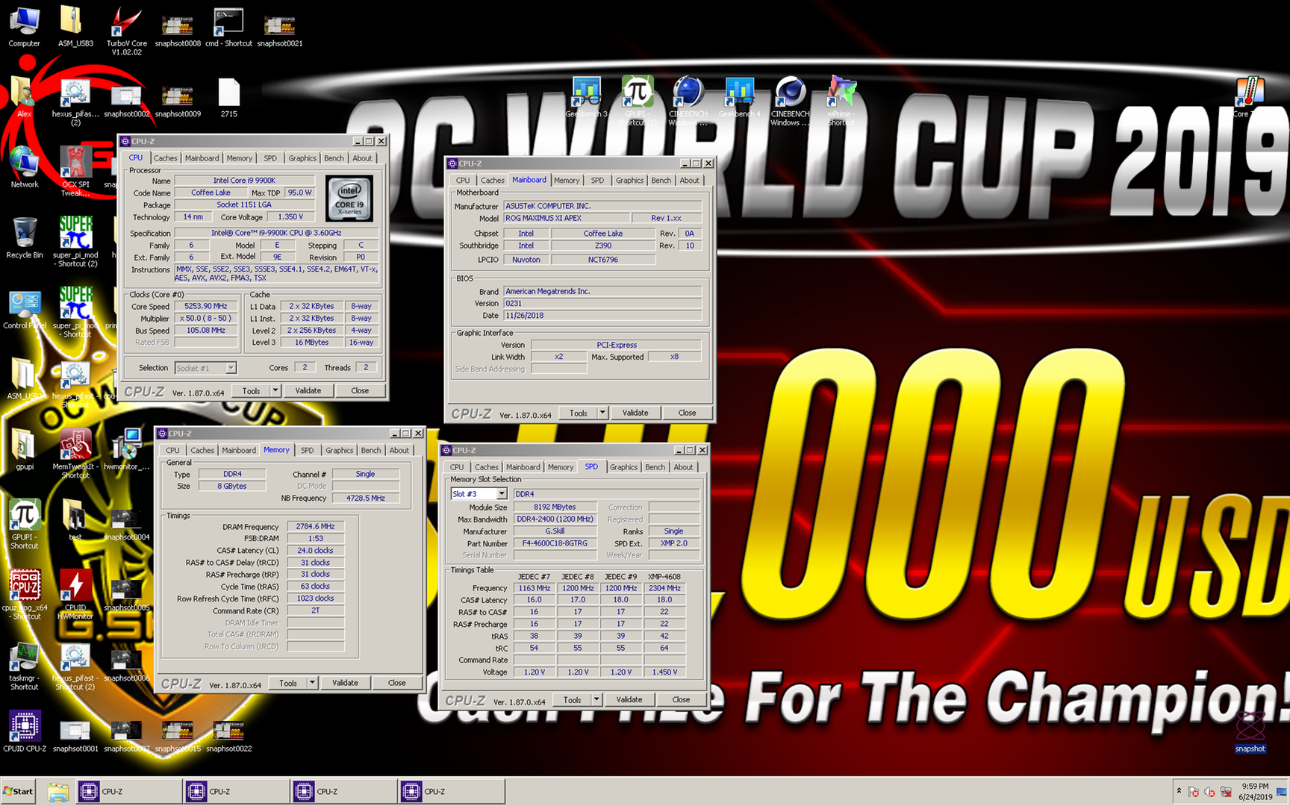Viewport: 1290px width, 806px height.
Task: Open the 2715 document file
Action: tap(228, 98)
